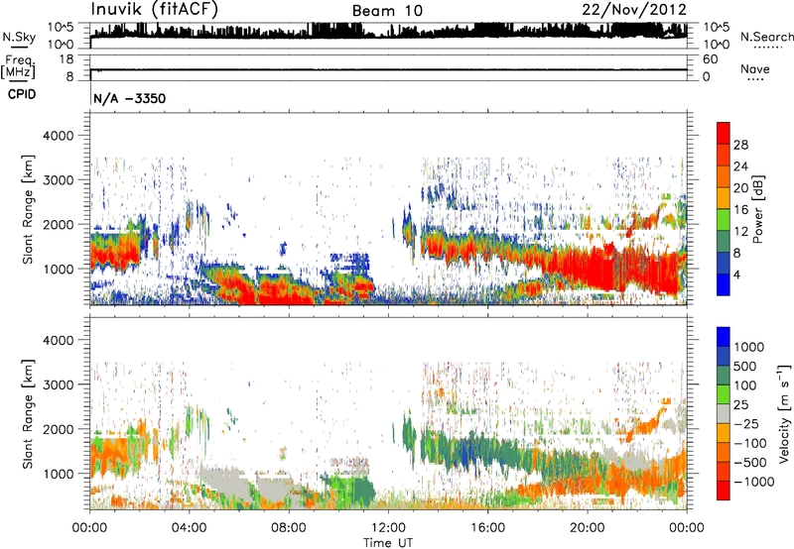Click the velocity panel 'Slant Range [km]' label
The height and width of the screenshot is (549, 794).
pos(28,413)
